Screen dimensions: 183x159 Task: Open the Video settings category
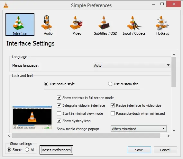(x=77, y=25)
